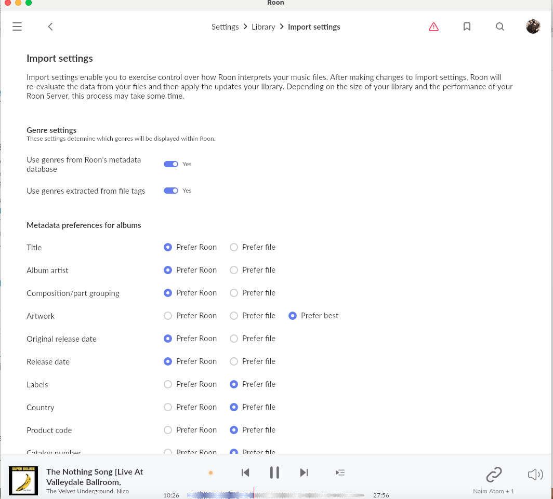Select Prefer Roon for Title
Screen dimensions: 553x499
(168, 247)
